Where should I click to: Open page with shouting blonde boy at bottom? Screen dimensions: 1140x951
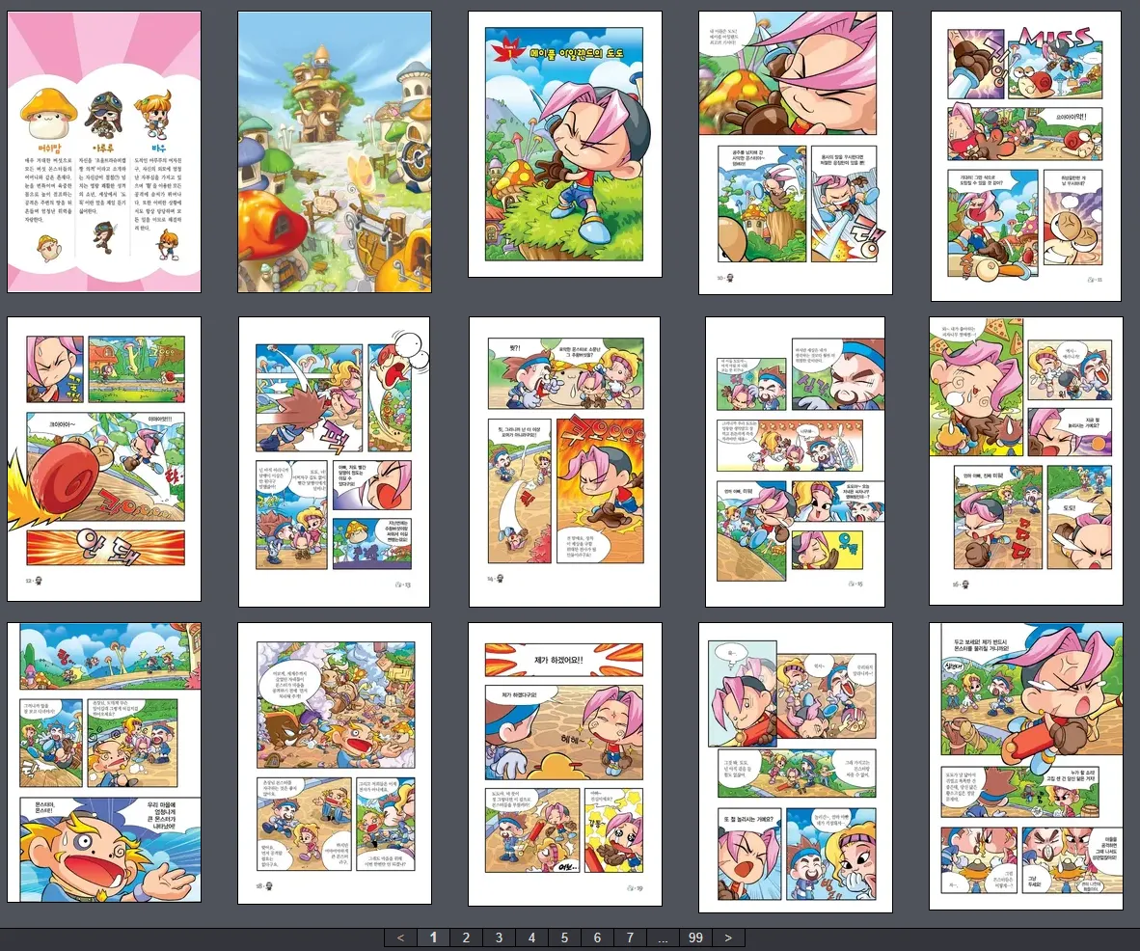coord(104,764)
